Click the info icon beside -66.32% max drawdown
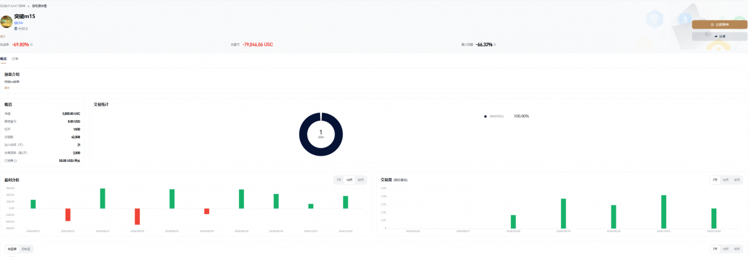The width and height of the screenshot is (748, 257). pyautogui.click(x=495, y=45)
